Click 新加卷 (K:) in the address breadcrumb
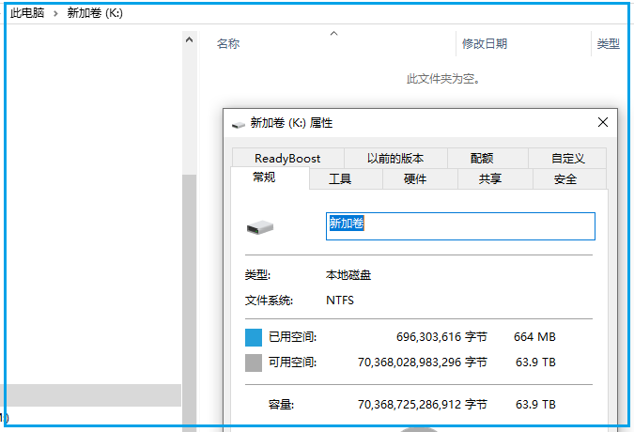 pos(95,13)
